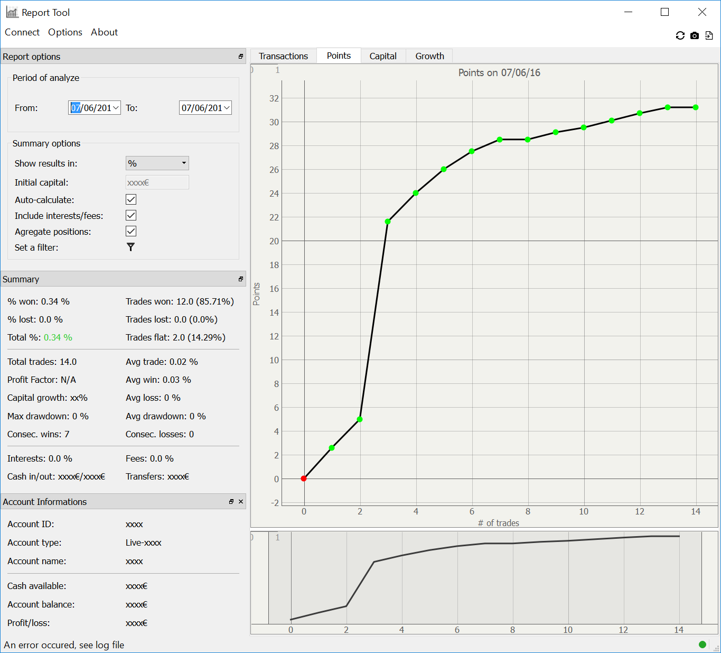Undock the Report options panel

[x=241, y=57]
